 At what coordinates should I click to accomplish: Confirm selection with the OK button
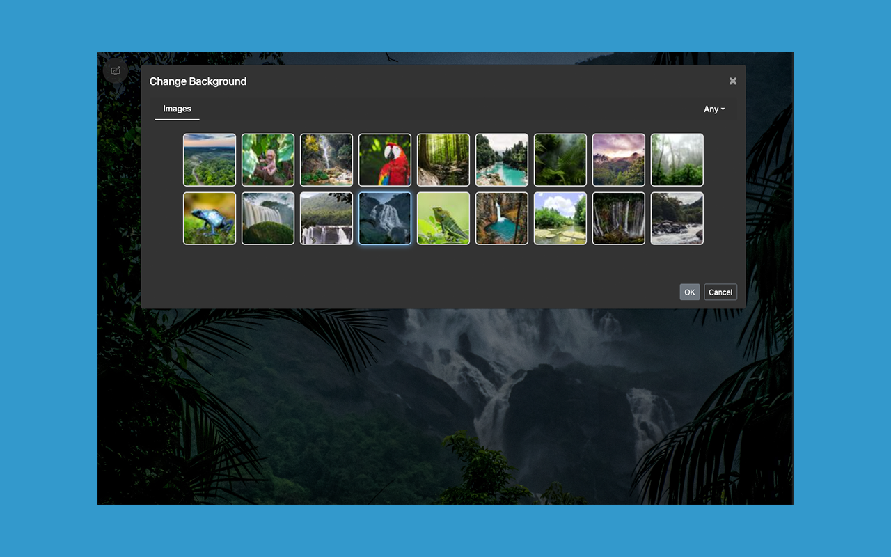pos(689,292)
